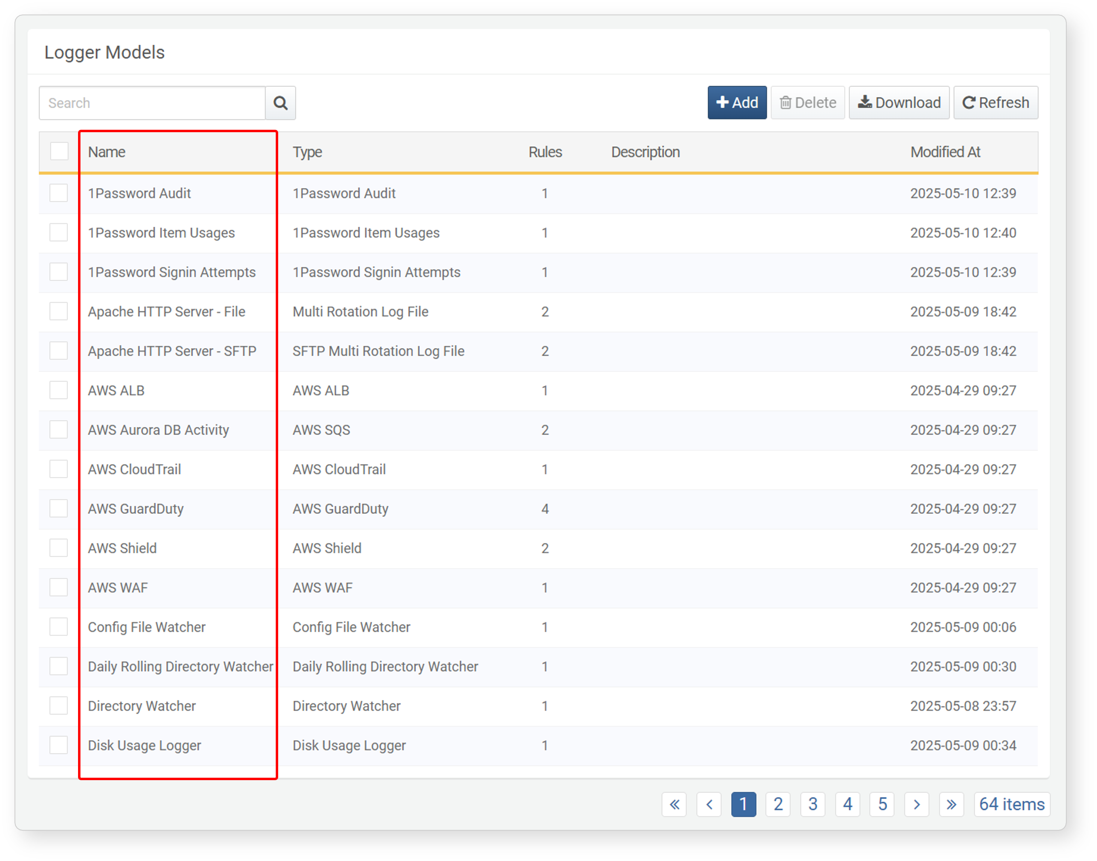Select current page 1 button
Screen dimensions: 1097x861
click(x=744, y=804)
